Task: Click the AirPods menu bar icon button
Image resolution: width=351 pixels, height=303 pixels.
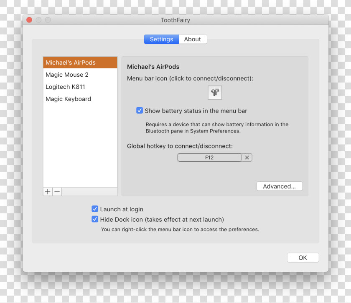Action: pos(215,93)
